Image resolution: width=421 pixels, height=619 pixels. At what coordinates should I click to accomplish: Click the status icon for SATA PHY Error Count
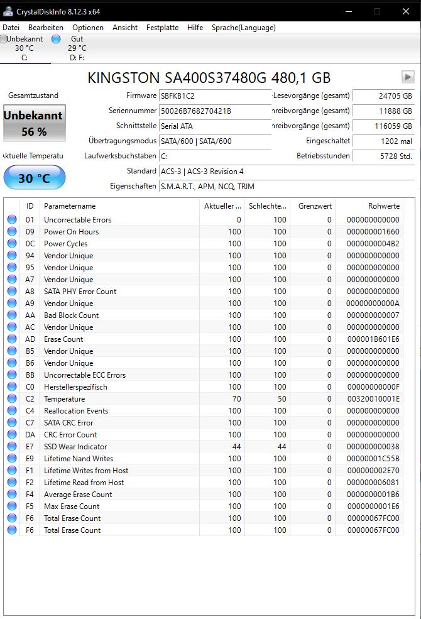(x=12, y=291)
